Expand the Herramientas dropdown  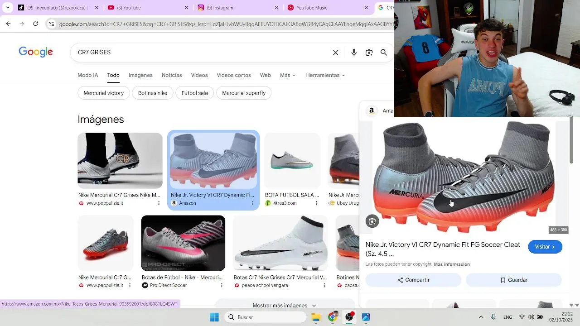click(325, 75)
